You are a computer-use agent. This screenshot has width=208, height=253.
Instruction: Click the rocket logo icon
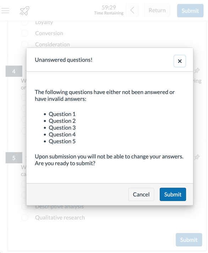coord(24,11)
